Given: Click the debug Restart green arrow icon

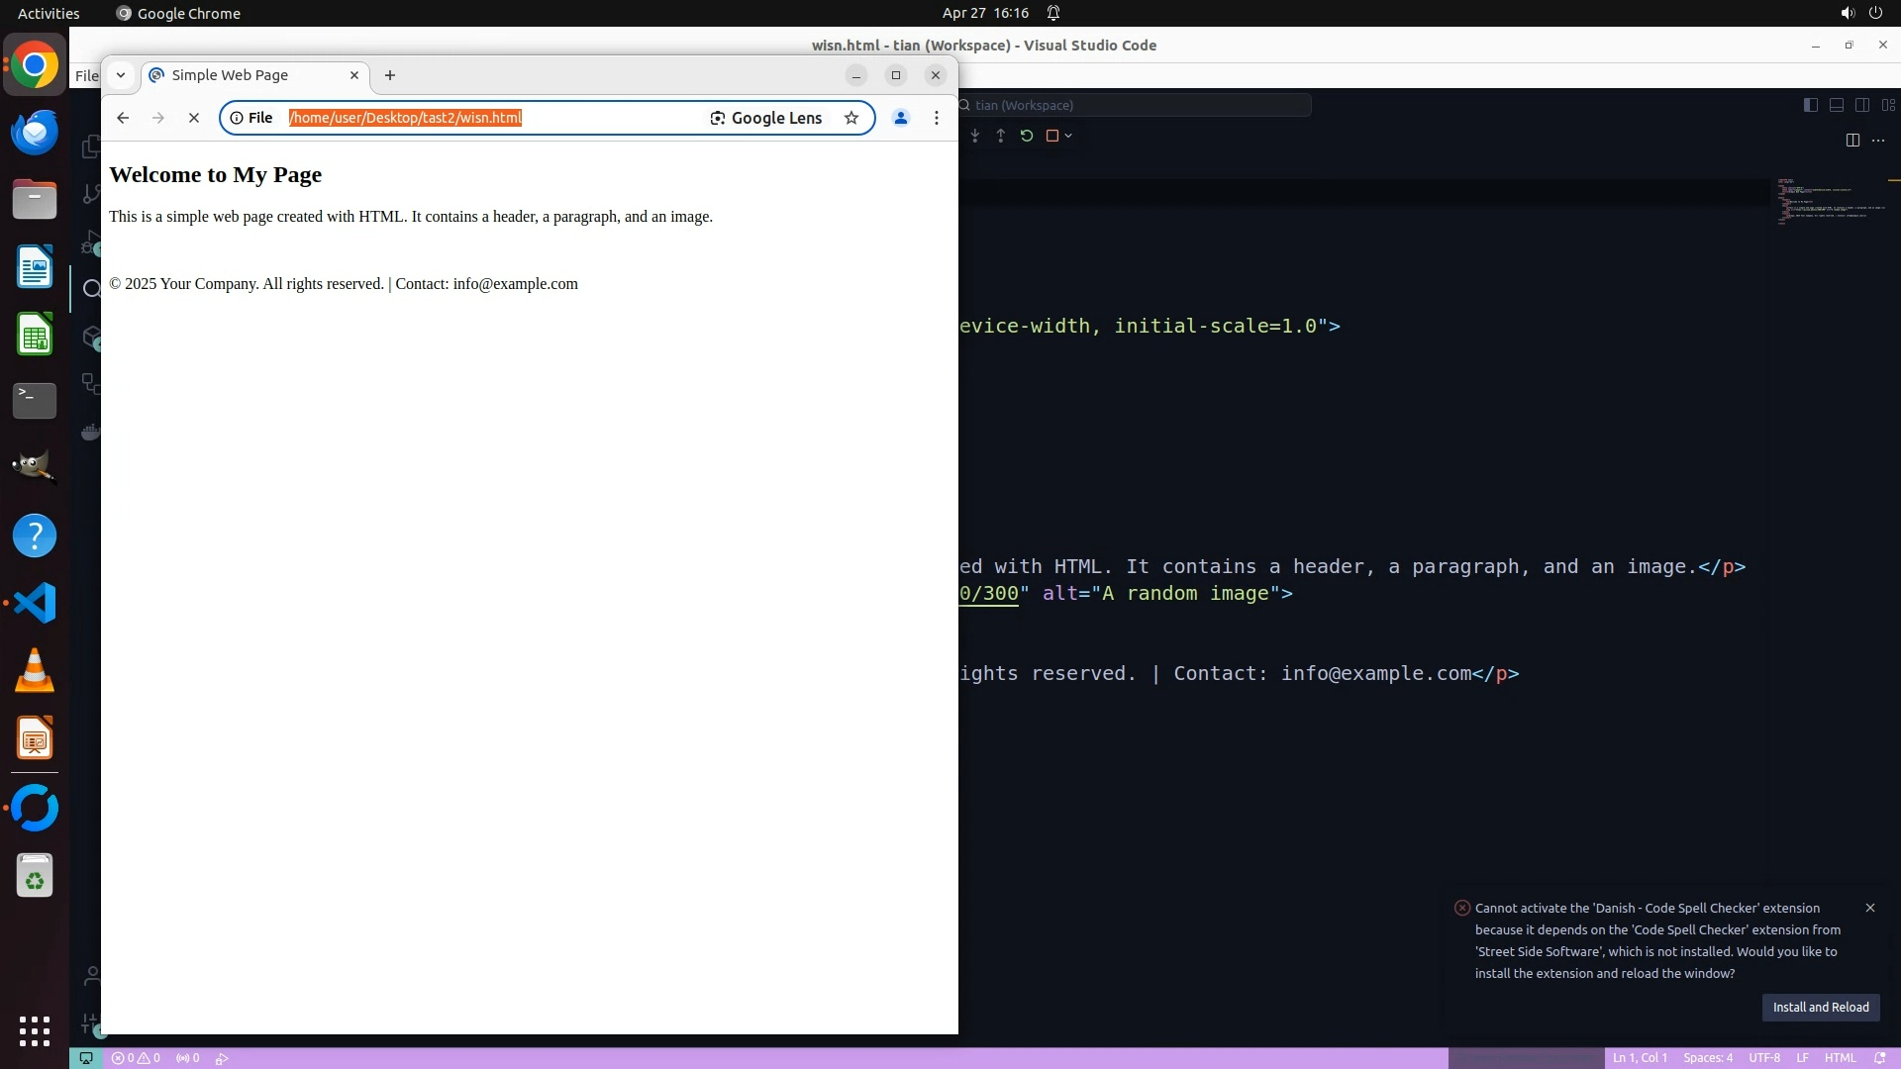Looking at the screenshot, I should click(1027, 136).
